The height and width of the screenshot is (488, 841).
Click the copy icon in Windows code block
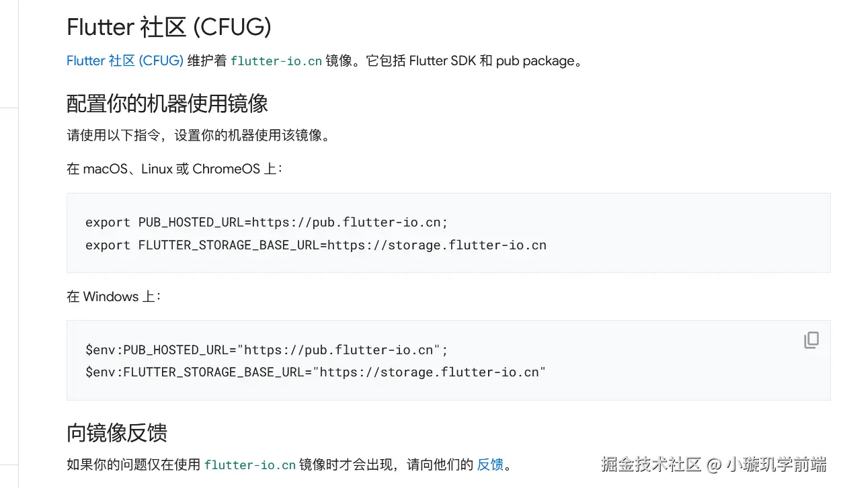tap(811, 340)
